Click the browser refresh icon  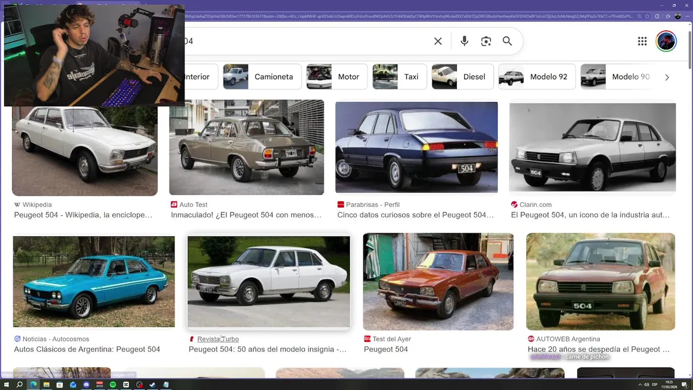pos(657,16)
